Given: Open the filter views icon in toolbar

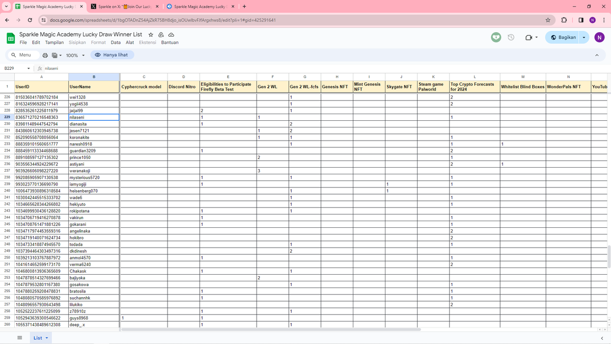Looking at the screenshot, I should (x=54, y=55).
